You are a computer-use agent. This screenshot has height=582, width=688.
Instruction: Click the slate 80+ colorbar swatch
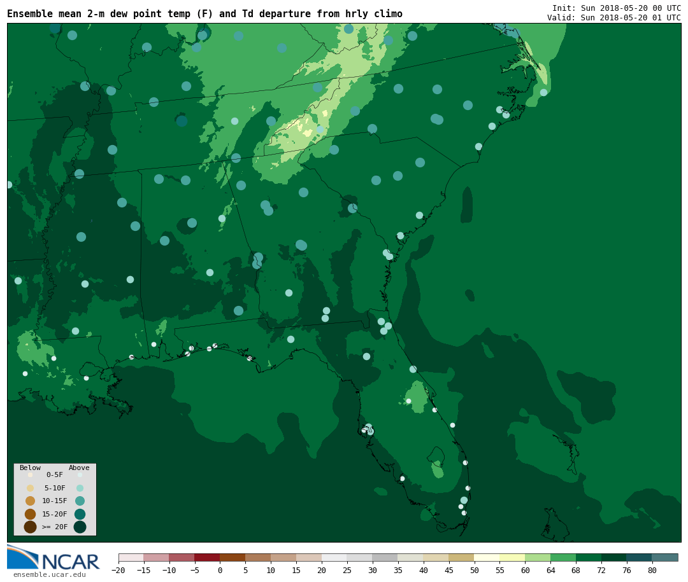(x=664, y=557)
